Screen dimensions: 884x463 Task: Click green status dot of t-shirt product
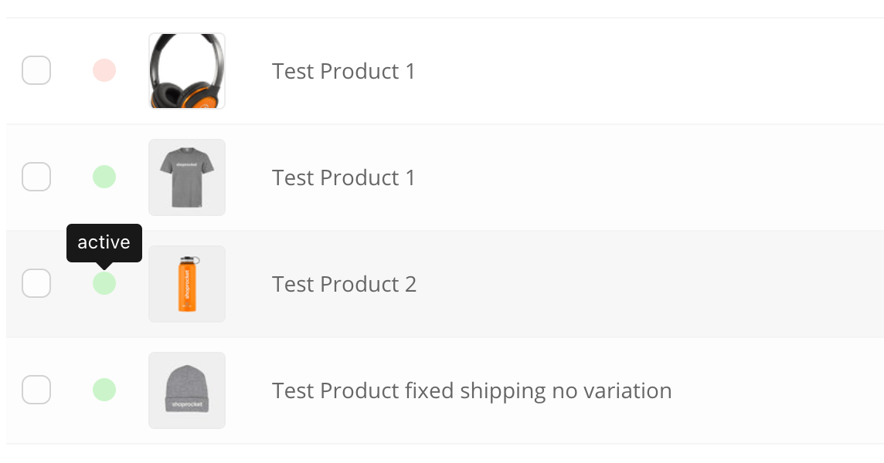point(104,177)
